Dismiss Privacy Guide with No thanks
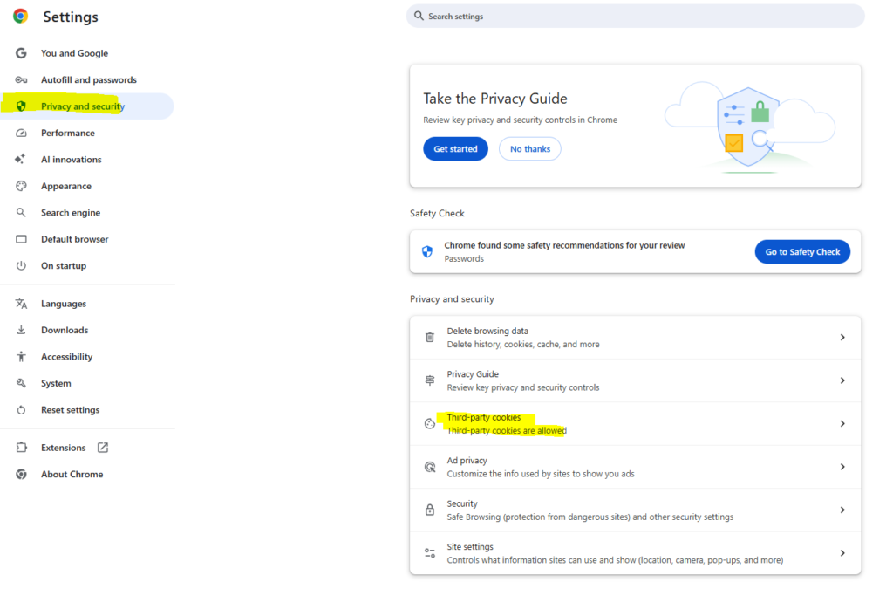The width and height of the screenshot is (893, 589). 529,148
